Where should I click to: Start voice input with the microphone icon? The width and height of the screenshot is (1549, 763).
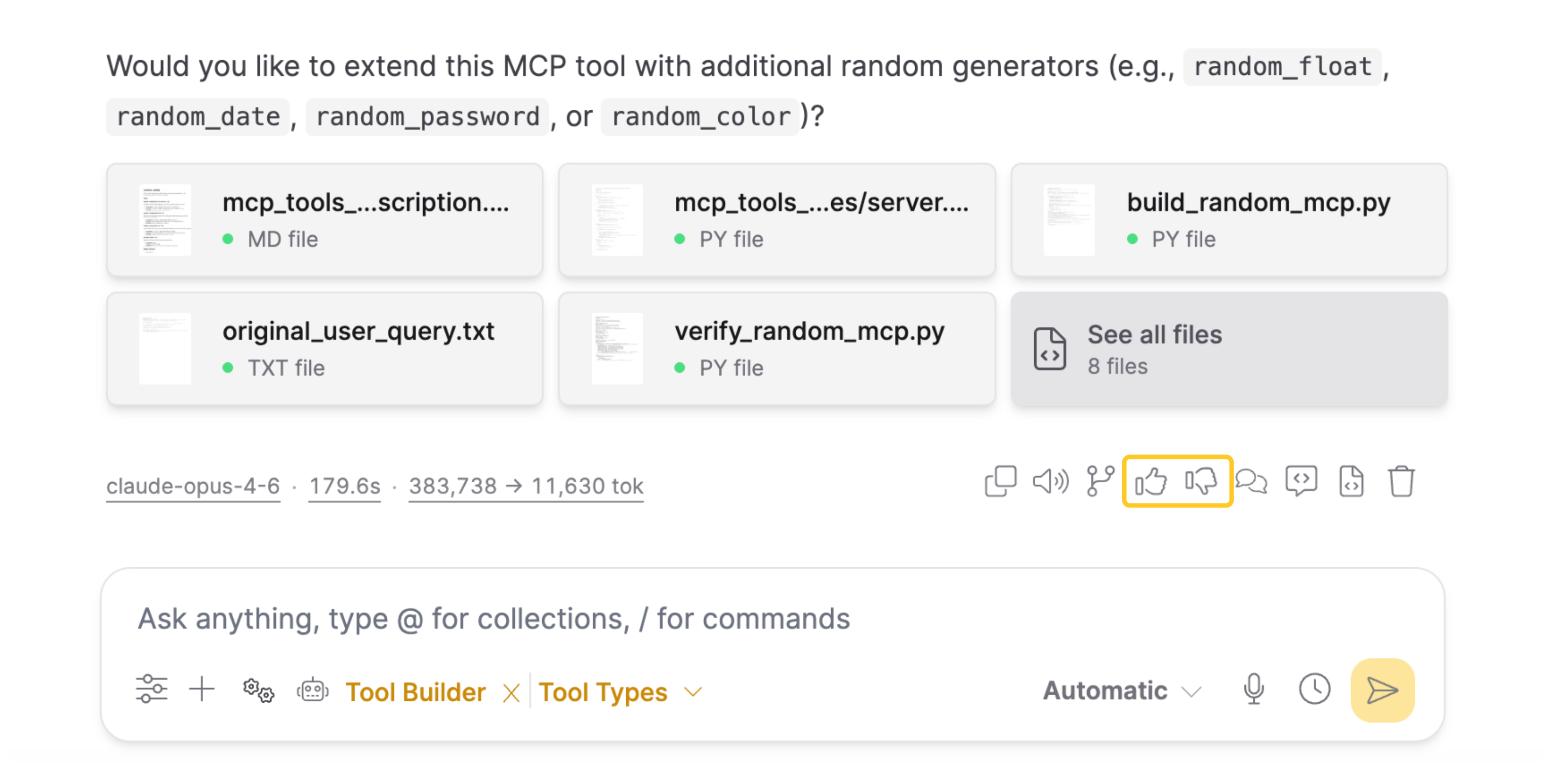[x=1254, y=689]
